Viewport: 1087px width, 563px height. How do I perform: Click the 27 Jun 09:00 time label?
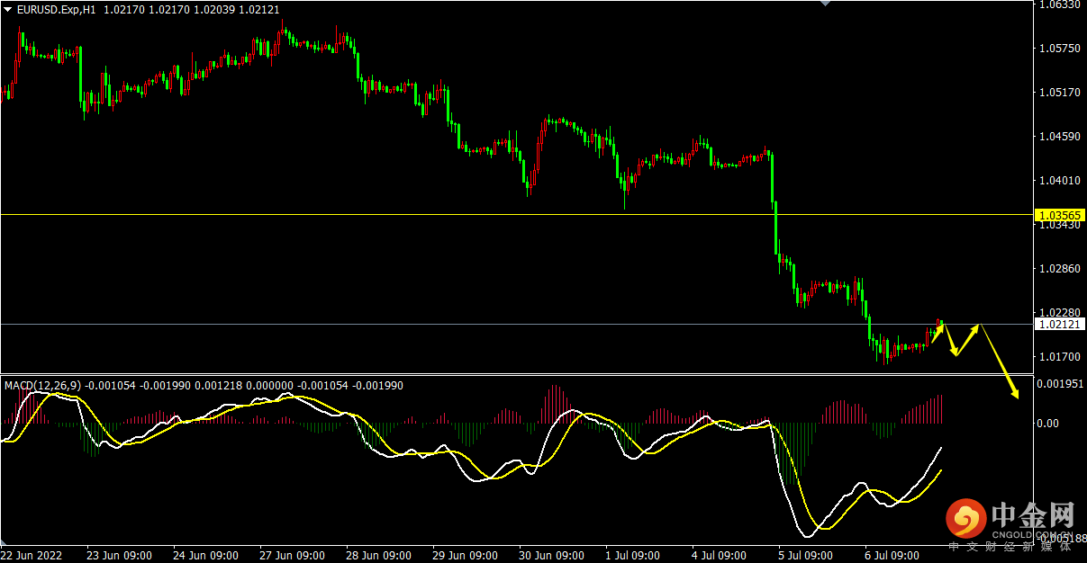point(292,555)
